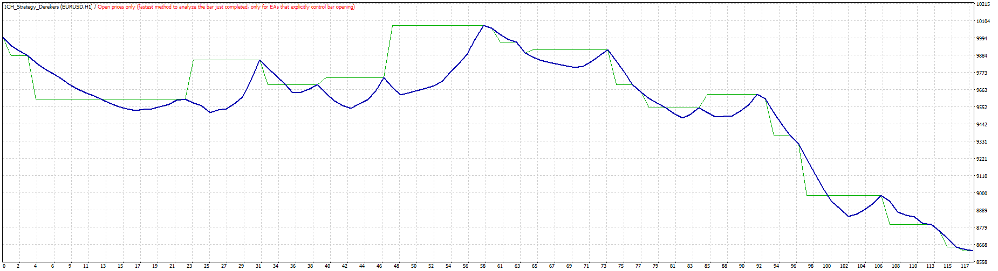Select trade number 92 on the bottom axis
This screenshot has height=271, width=998.
[759, 266]
